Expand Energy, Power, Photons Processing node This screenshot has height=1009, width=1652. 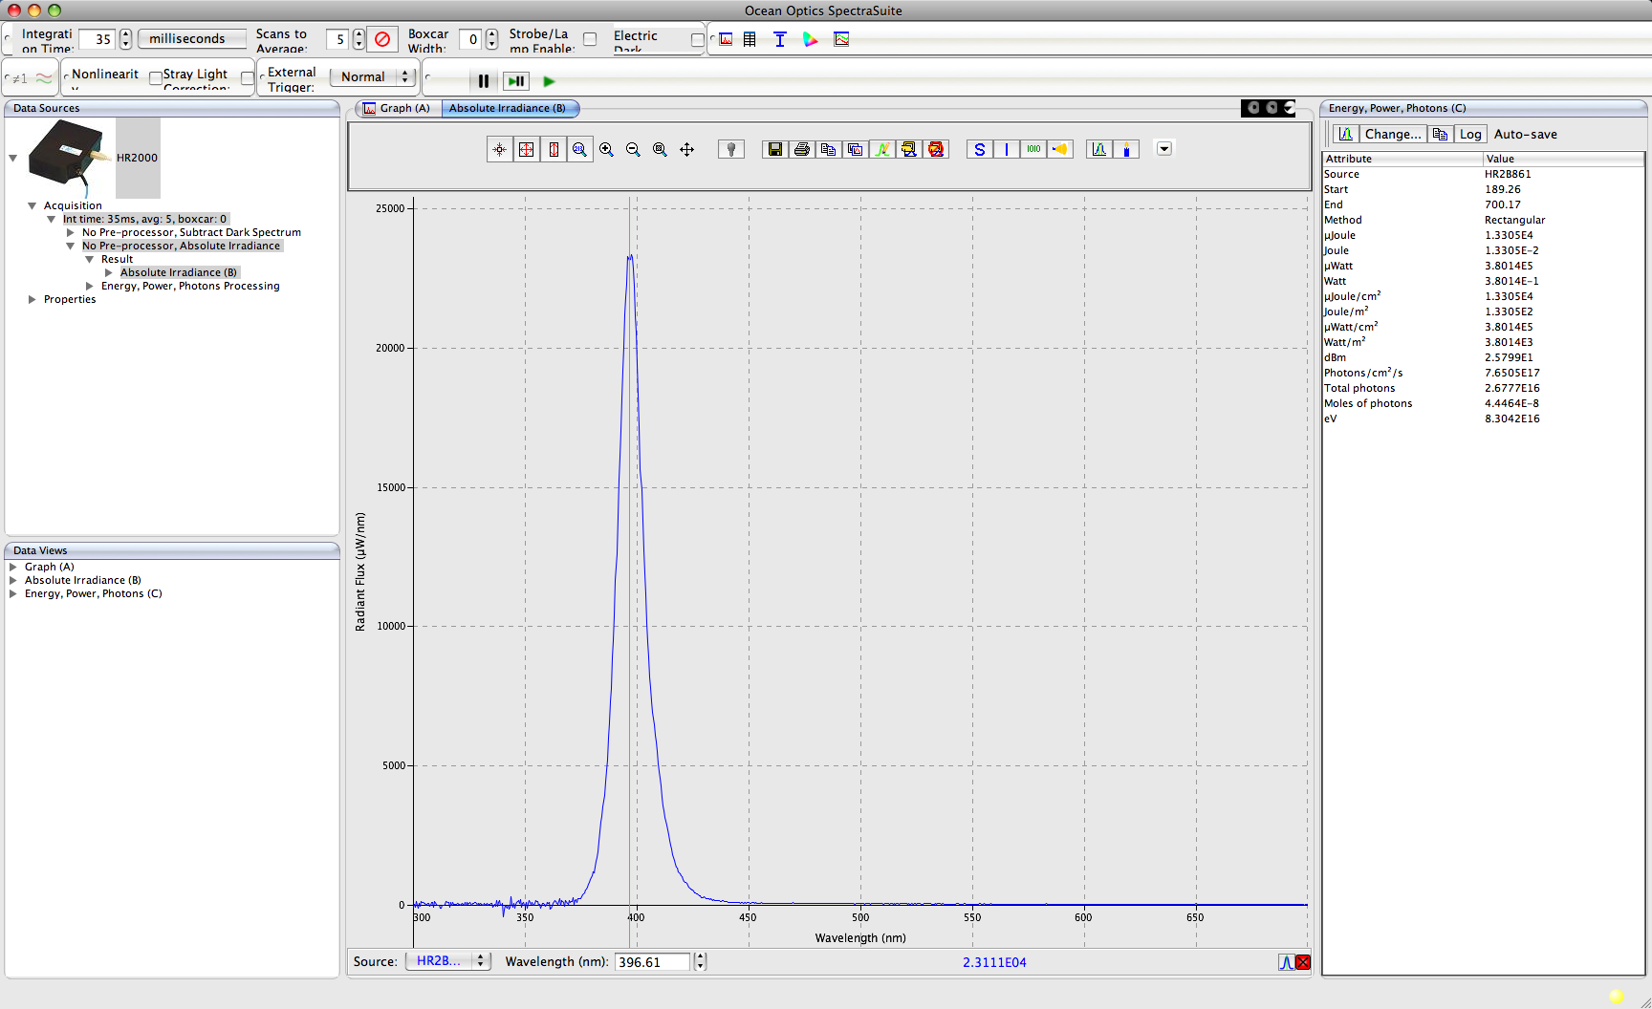(x=90, y=286)
